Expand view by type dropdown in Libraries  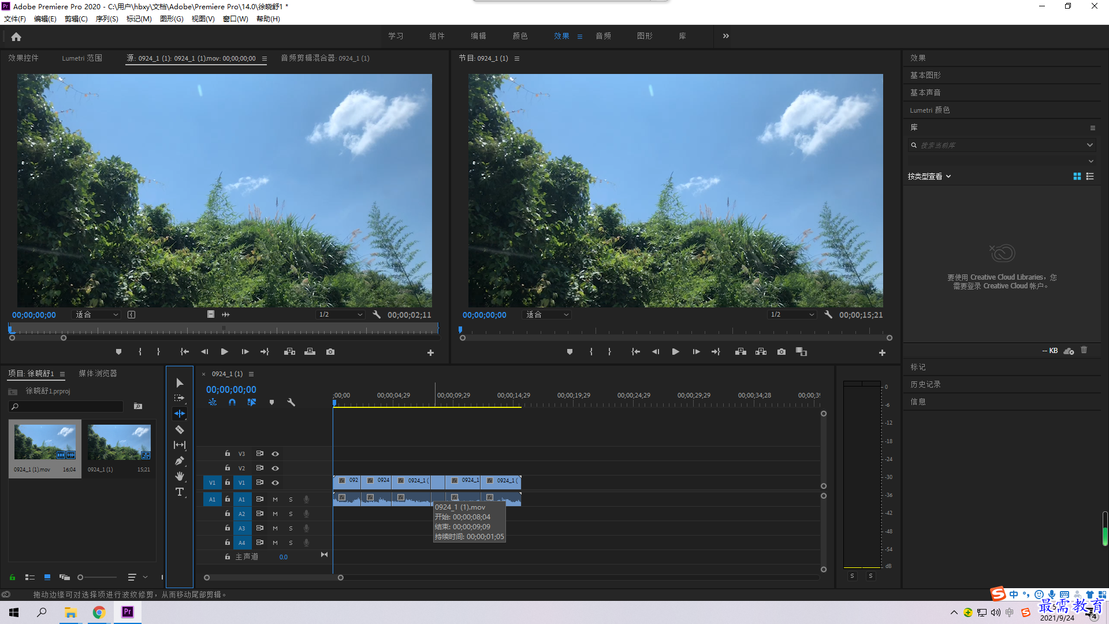pos(929,176)
